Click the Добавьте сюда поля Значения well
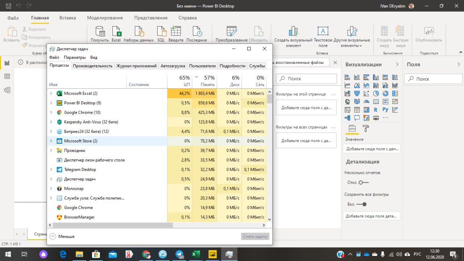464x261 pixels. [372, 149]
